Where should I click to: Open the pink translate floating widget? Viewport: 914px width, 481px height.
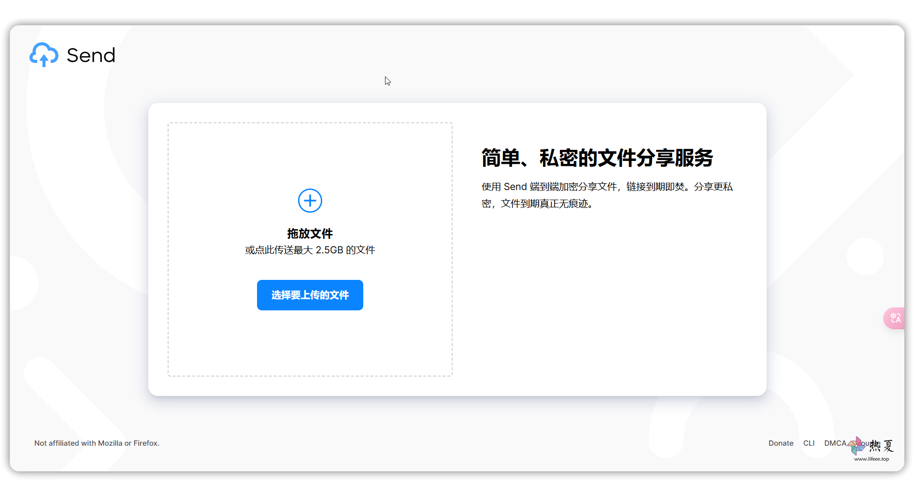point(895,318)
